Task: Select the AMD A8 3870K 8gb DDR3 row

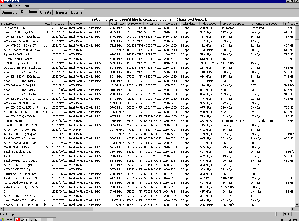Action: click(148, 196)
